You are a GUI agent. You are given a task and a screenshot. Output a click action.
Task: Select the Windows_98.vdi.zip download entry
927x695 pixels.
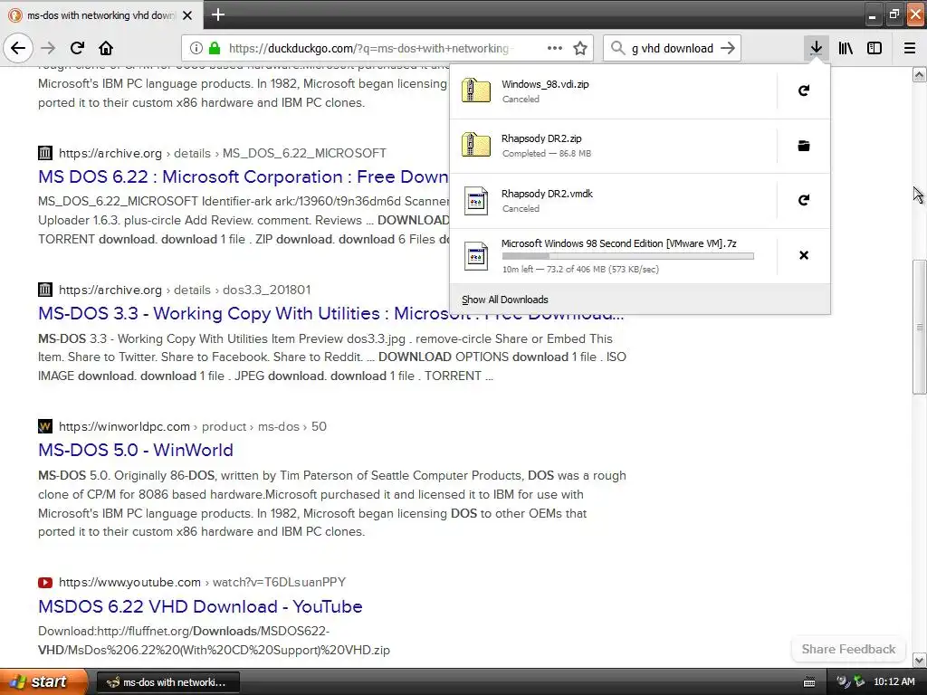pyautogui.click(x=613, y=91)
